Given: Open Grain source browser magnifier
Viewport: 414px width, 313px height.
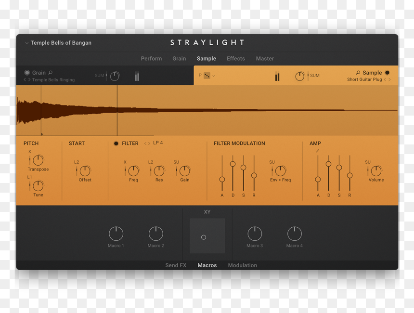Looking at the screenshot, I should click(51, 72).
